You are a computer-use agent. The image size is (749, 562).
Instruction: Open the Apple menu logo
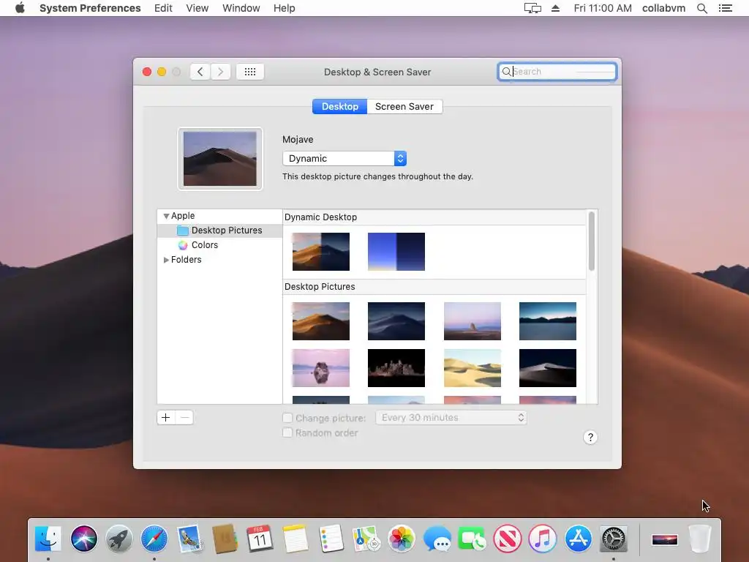20,8
